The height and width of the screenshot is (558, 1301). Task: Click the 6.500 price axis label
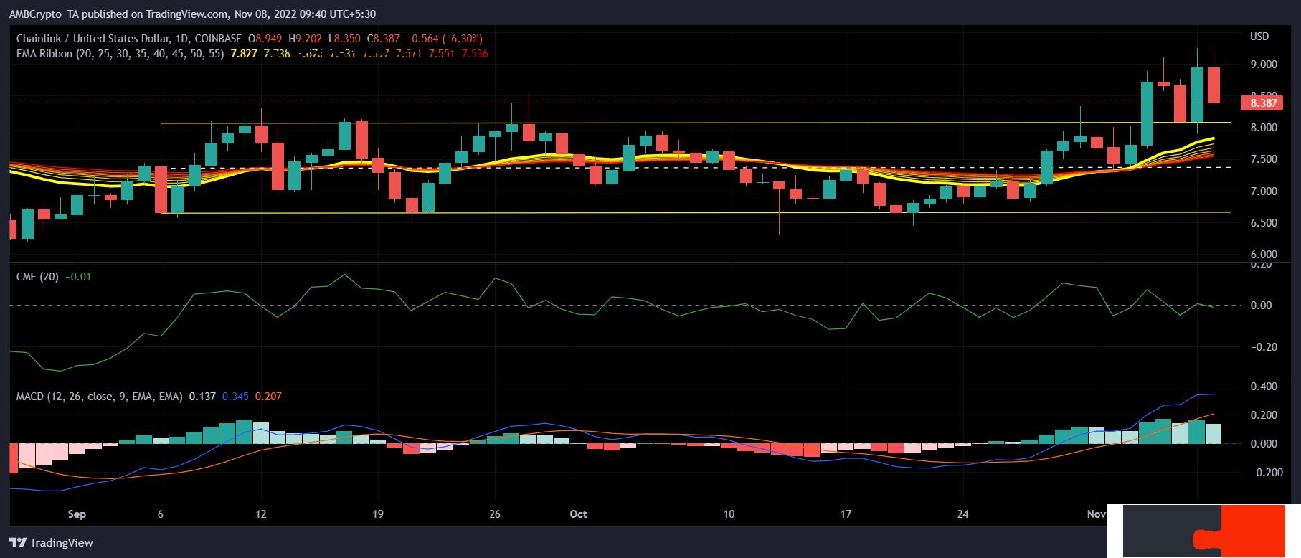click(x=1263, y=223)
